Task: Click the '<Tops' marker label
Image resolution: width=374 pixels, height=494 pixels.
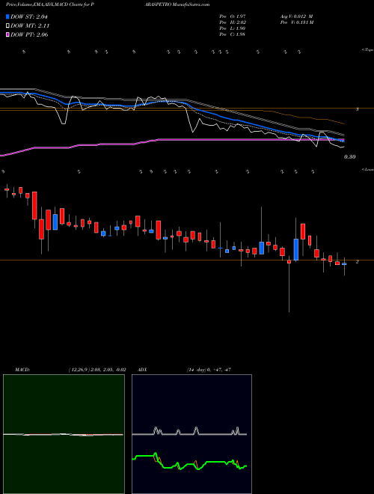Action: pyautogui.click(x=367, y=50)
